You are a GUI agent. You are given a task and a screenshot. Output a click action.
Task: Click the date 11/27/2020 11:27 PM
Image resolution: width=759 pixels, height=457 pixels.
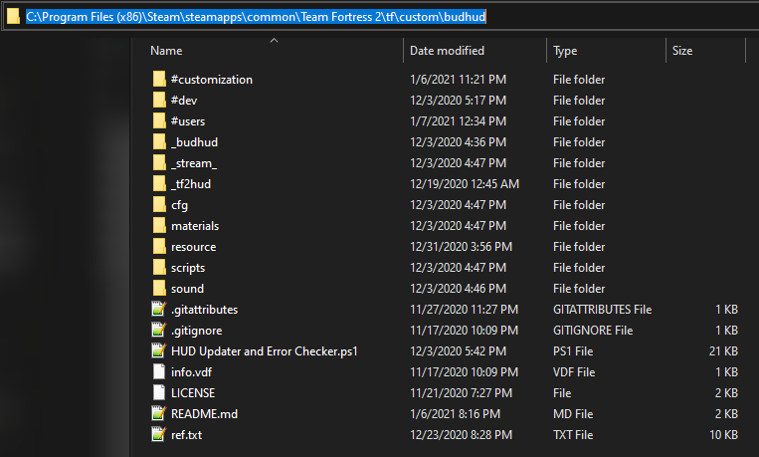click(x=464, y=310)
